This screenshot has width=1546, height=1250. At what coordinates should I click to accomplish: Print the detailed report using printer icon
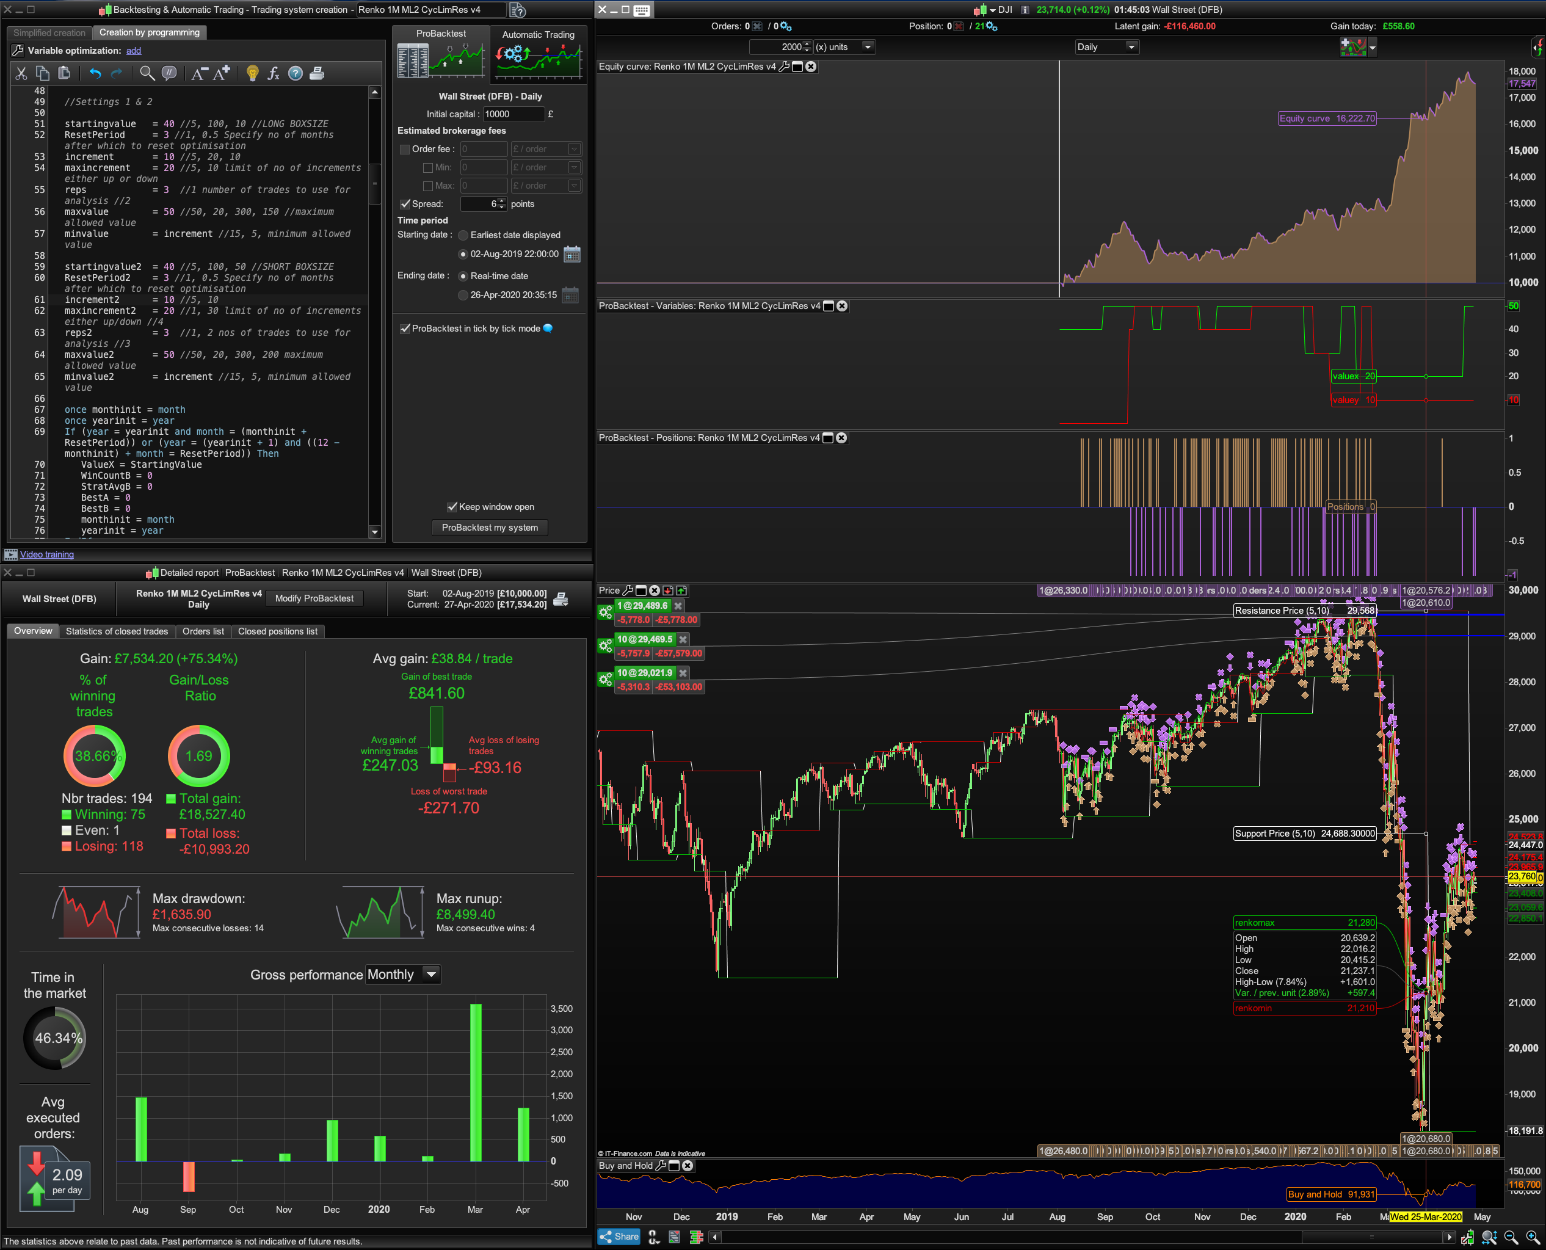pos(561,599)
